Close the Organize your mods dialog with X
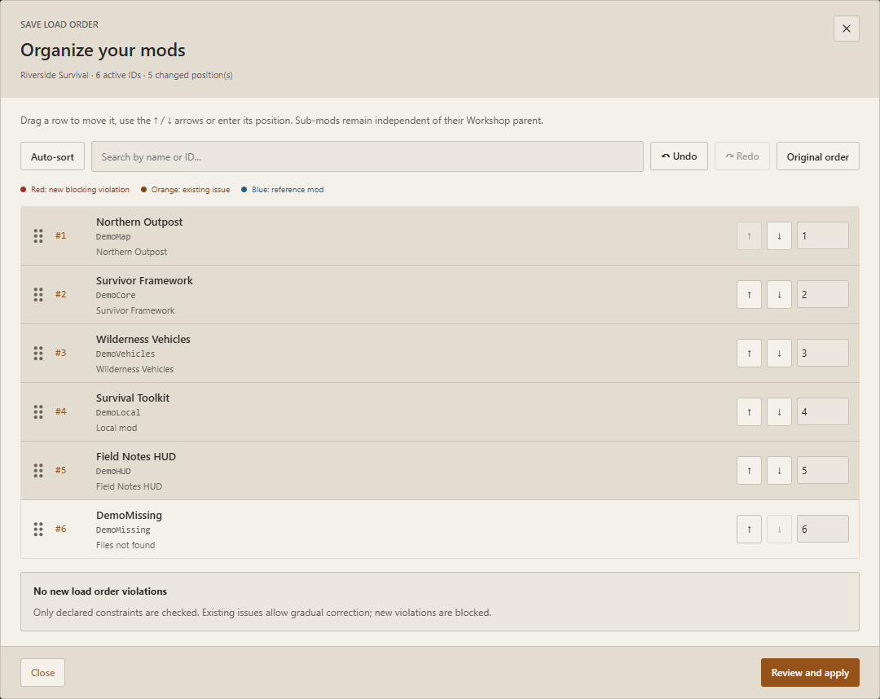880x699 pixels. pos(847,29)
